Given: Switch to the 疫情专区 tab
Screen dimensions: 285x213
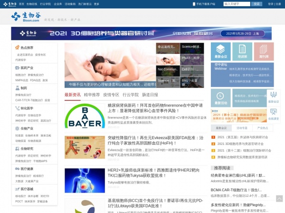Looking at the screenshot, I should [x=111, y=95].
